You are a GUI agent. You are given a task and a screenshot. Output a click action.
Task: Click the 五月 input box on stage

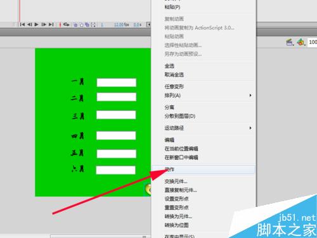(x=117, y=154)
